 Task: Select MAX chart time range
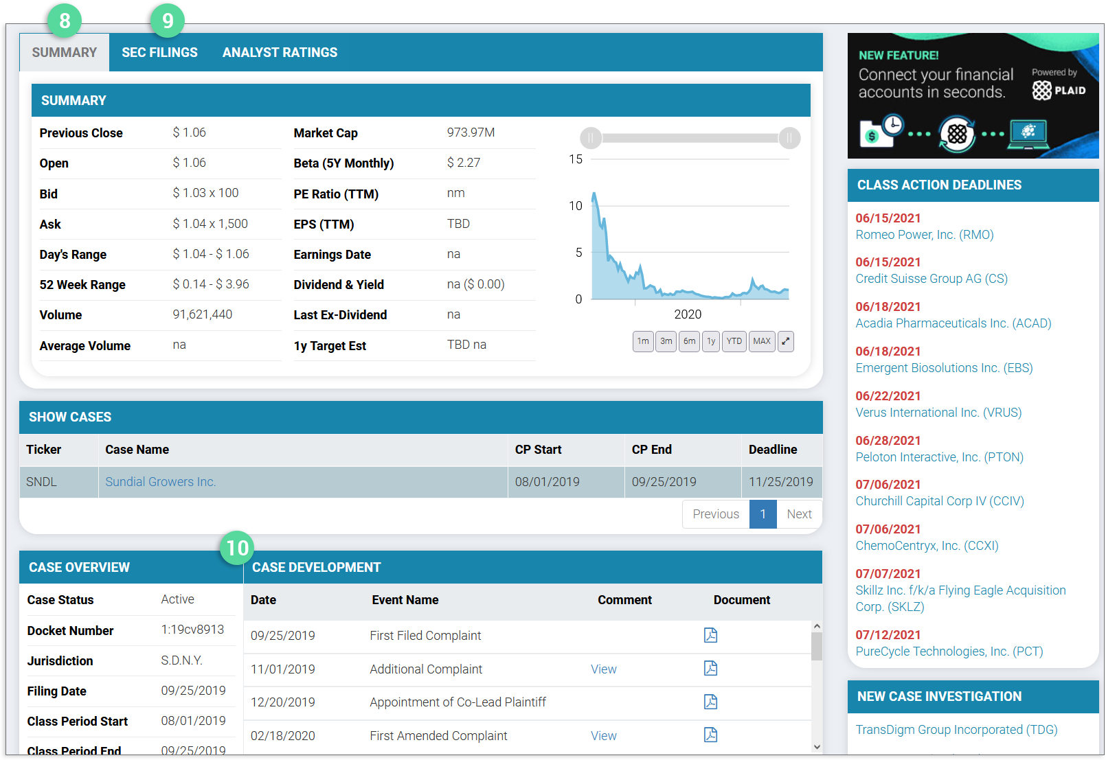761,341
